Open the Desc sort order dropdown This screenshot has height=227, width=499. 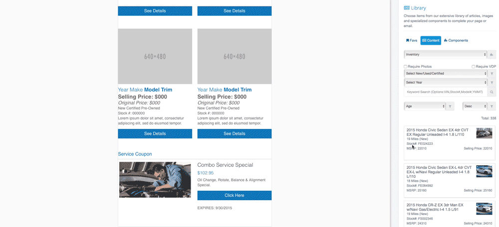[475, 107]
